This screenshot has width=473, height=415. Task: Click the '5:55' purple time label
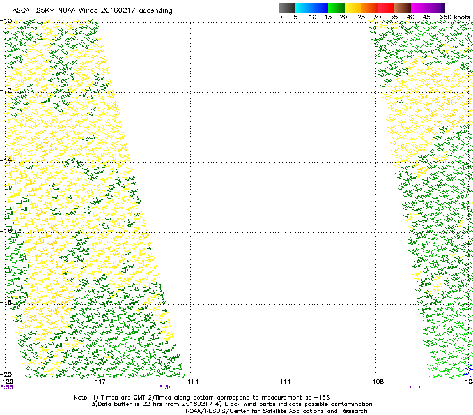[x=6, y=388]
